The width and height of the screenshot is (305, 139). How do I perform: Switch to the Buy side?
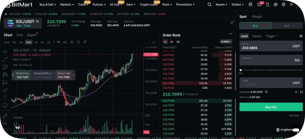click(255, 26)
